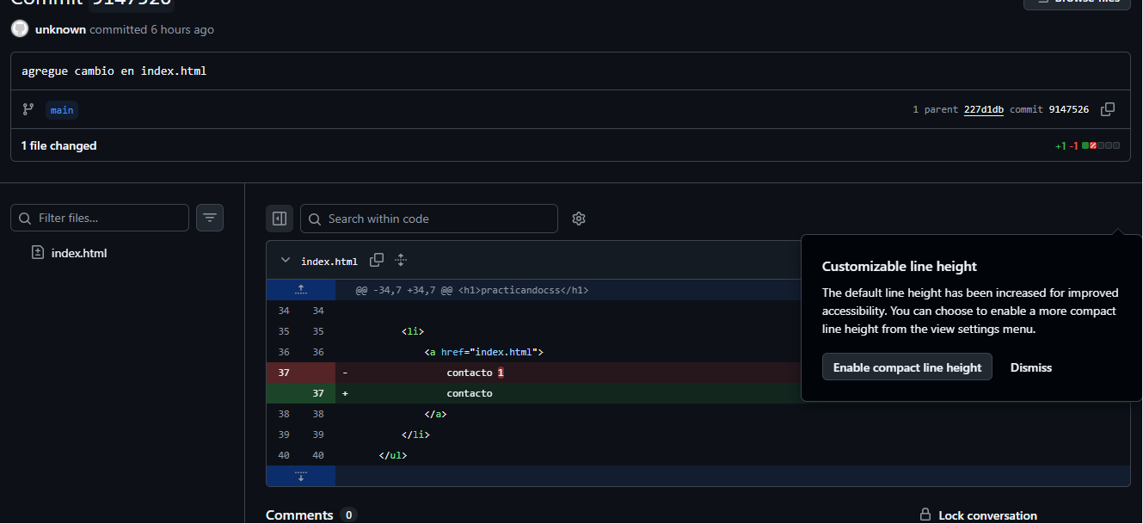
Task: Click the commit message 'agregue cambio en index.html'
Action: 114,71
